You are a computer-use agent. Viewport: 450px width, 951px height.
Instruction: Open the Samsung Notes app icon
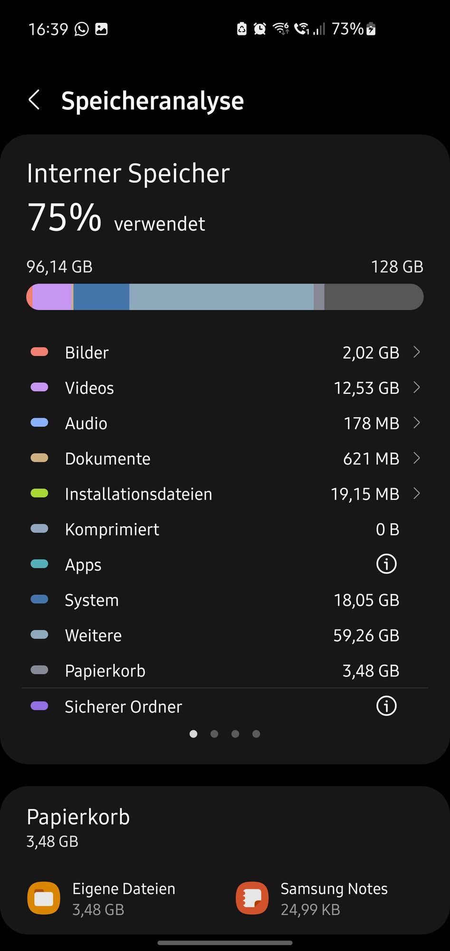click(251, 898)
